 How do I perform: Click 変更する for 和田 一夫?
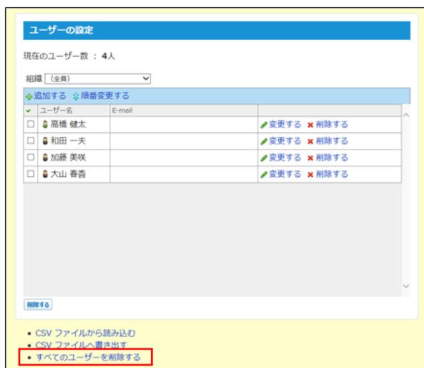pyautogui.click(x=285, y=141)
